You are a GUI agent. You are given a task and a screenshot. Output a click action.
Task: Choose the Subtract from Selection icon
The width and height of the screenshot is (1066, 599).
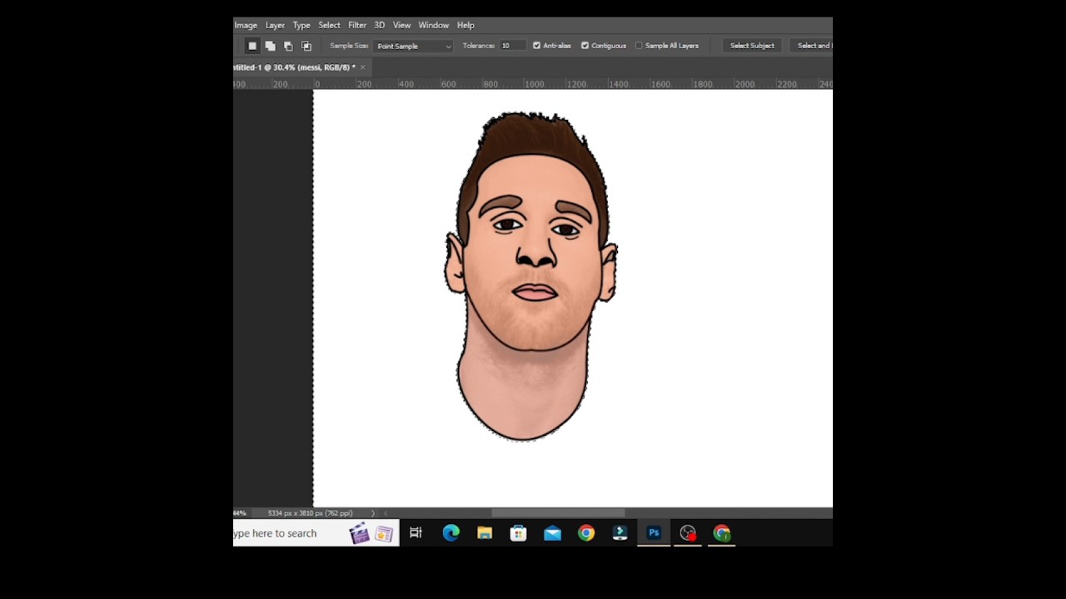(288, 46)
